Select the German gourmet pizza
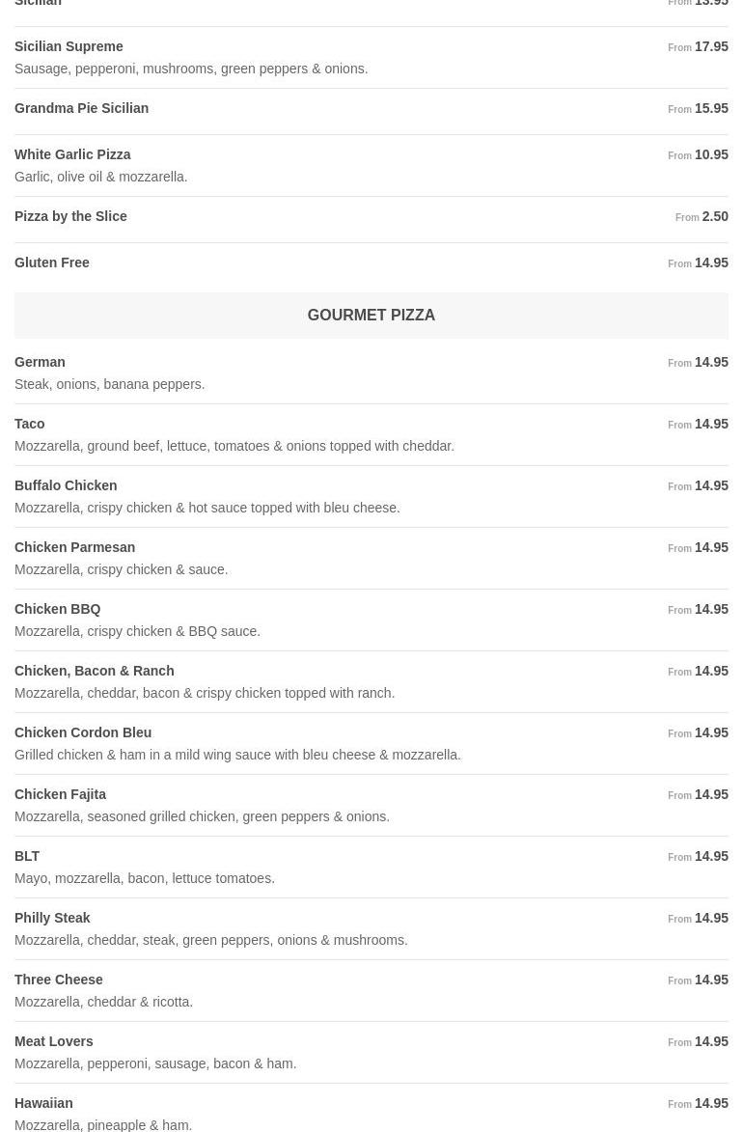The height and width of the screenshot is (1132, 743). click(x=40, y=362)
